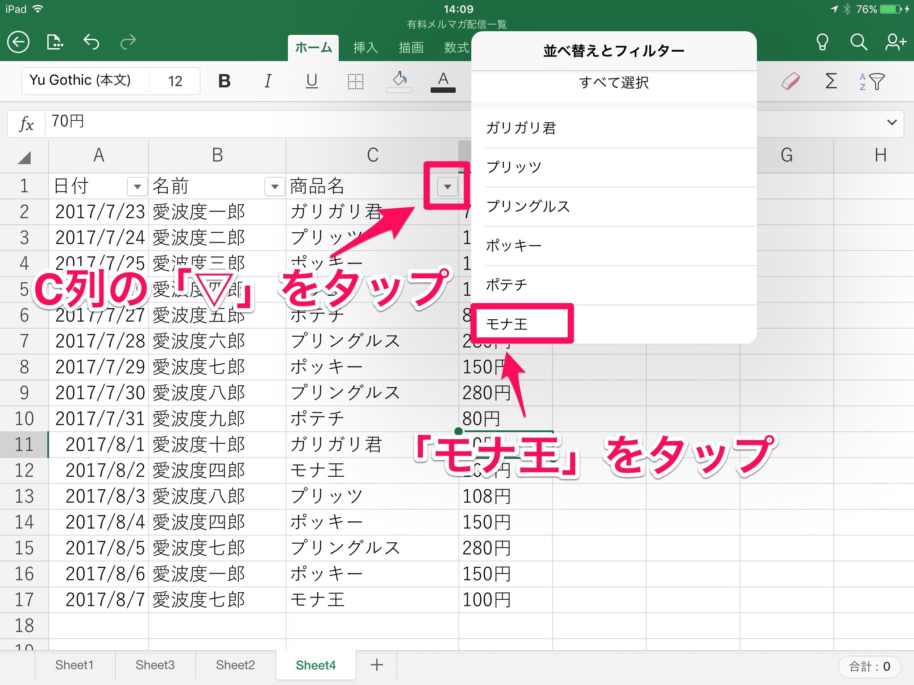
Task: Tap the lightbulb Tell Me icon
Action: click(x=822, y=42)
